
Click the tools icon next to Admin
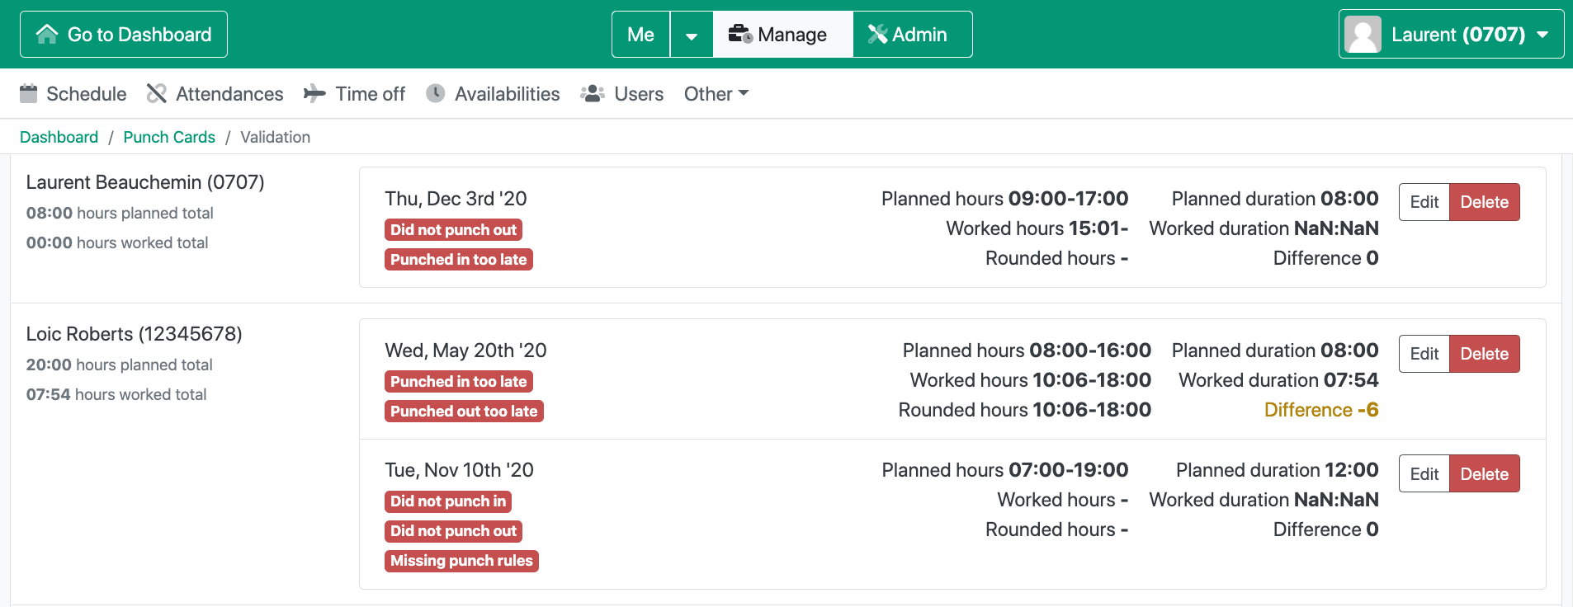[877, 35]
